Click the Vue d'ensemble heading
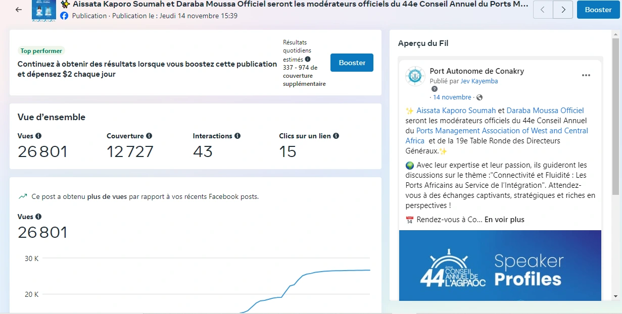 52,117
